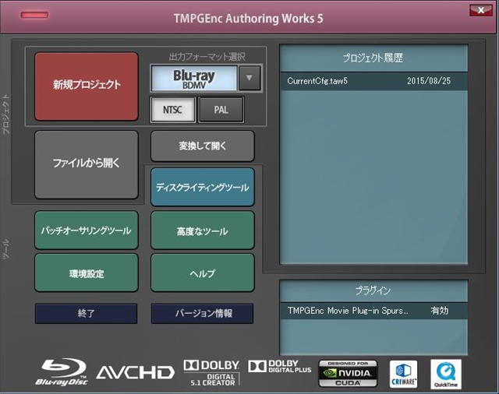This screenshot has height=394, width=499.
Task: Launch ディスクライティングツール
Action: click(203, 187)
